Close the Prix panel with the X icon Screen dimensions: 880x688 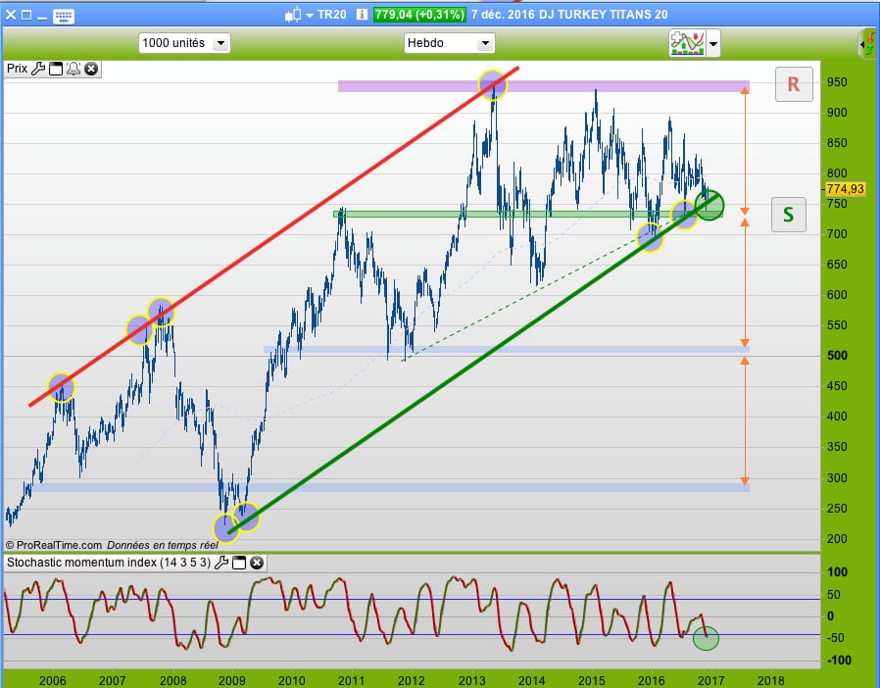point(91,69)
